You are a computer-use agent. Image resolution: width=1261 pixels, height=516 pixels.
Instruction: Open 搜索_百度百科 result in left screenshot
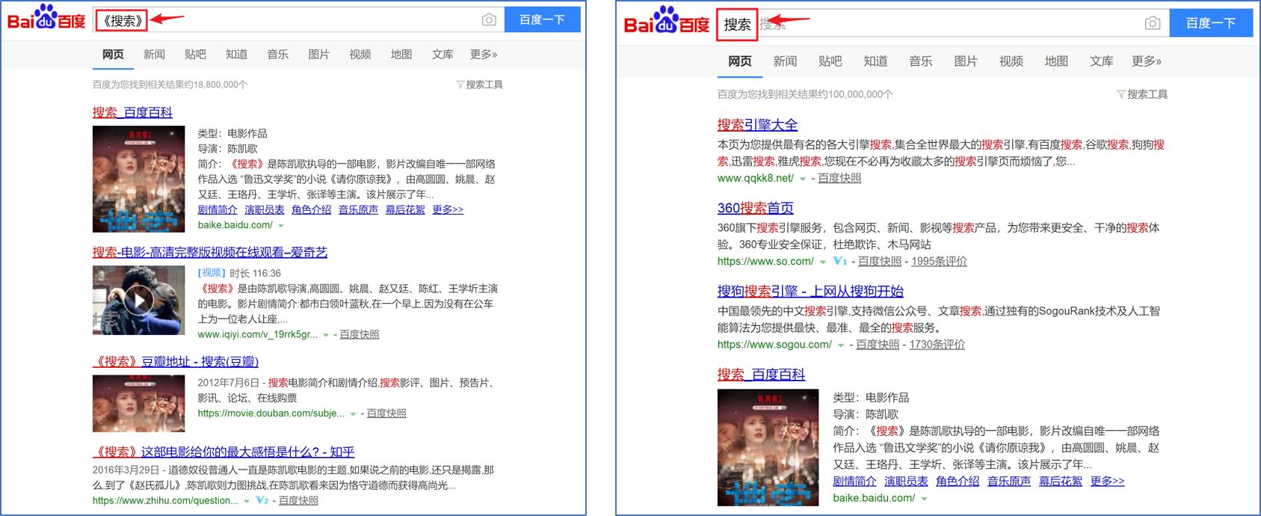132,112
